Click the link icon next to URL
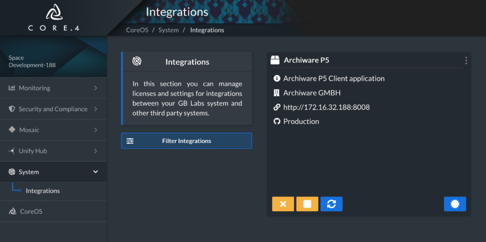The image size is (486, 242). tap(277, 108)
